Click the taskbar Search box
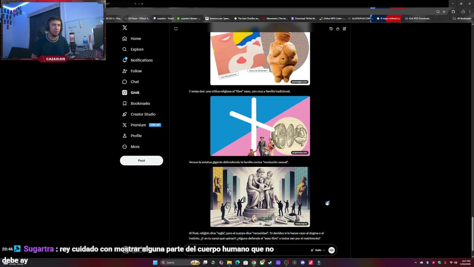The height and width of the screenshot is (267, 474). (x=180, y=263)
